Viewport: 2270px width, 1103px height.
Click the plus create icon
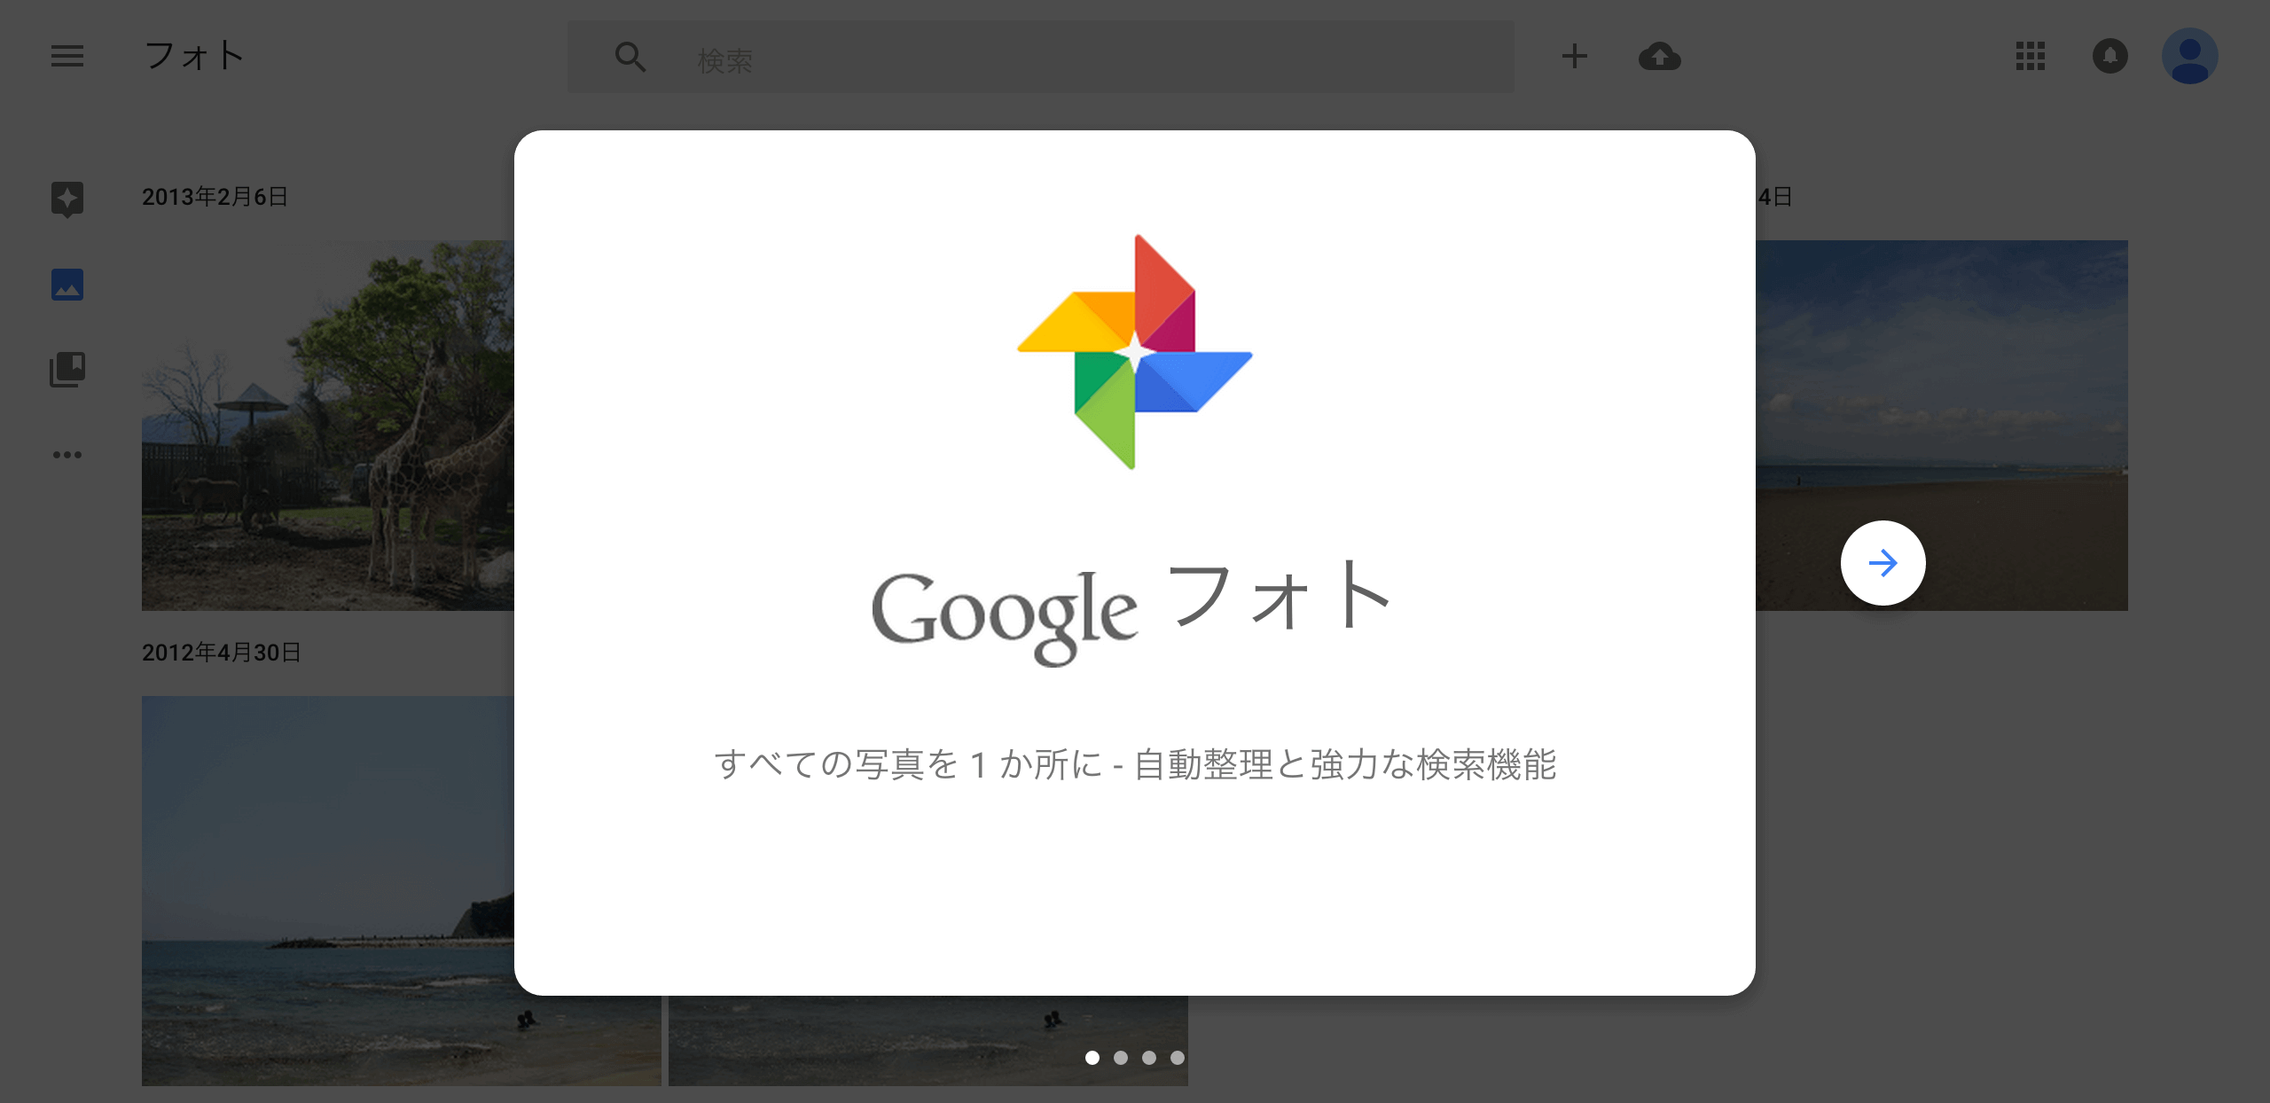tap(1575, 57)
